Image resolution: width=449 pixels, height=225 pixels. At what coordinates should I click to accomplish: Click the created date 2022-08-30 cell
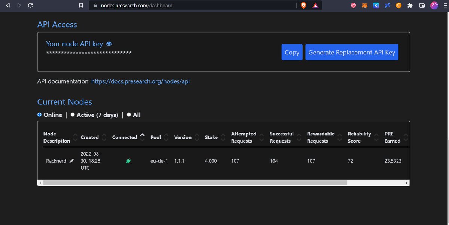(91, 161)
